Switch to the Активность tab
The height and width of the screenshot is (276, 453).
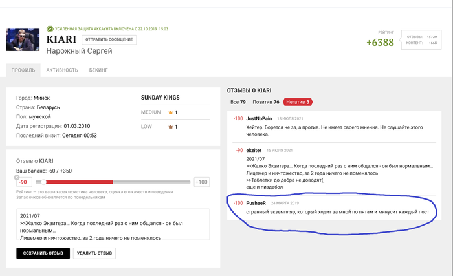(x=62, y=70)
